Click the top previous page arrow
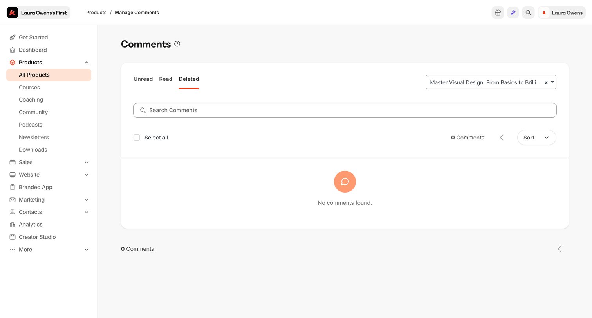 pos(502,138)
